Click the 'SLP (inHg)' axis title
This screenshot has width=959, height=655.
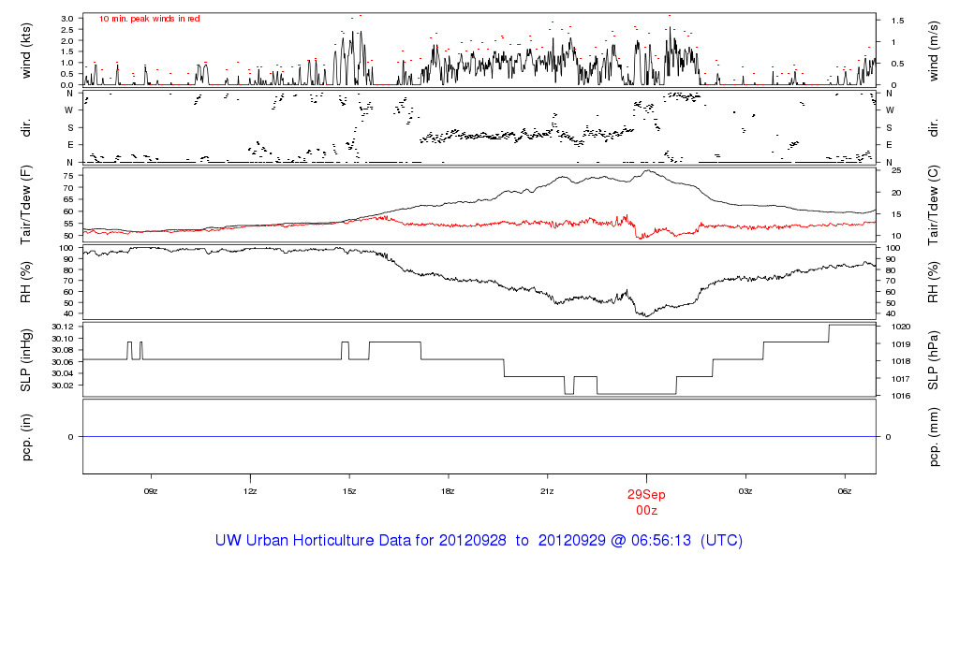tap(25, 360)
